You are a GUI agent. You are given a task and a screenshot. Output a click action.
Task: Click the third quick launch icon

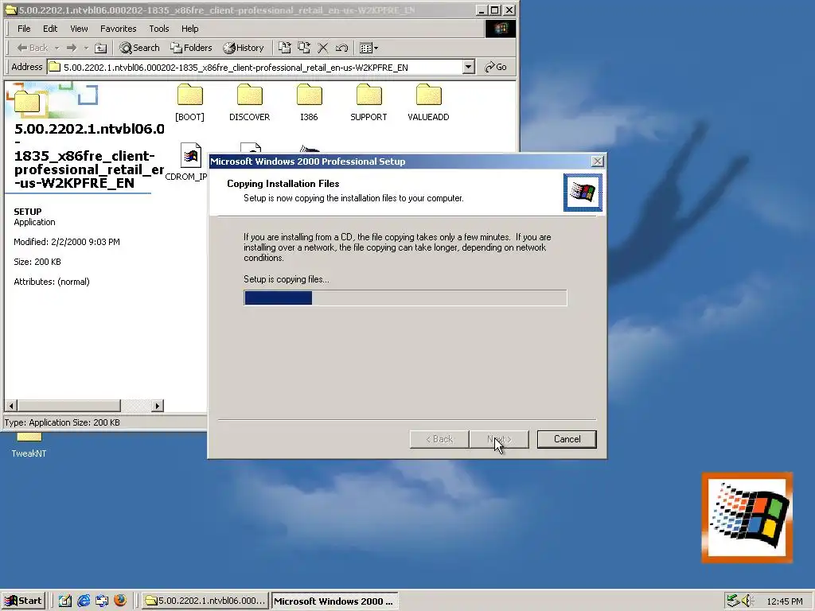point(102,601)
